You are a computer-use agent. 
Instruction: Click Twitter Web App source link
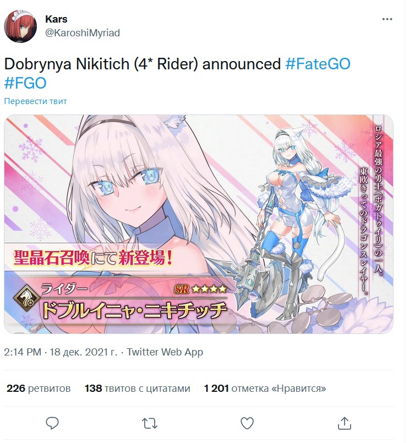click(x=165, y=352)
